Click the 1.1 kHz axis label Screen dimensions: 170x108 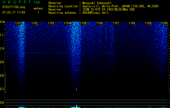[2, 35]
